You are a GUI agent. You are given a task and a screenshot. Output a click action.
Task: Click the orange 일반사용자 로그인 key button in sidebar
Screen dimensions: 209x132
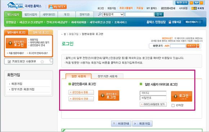pyautogui.click(x=16, y=43)
